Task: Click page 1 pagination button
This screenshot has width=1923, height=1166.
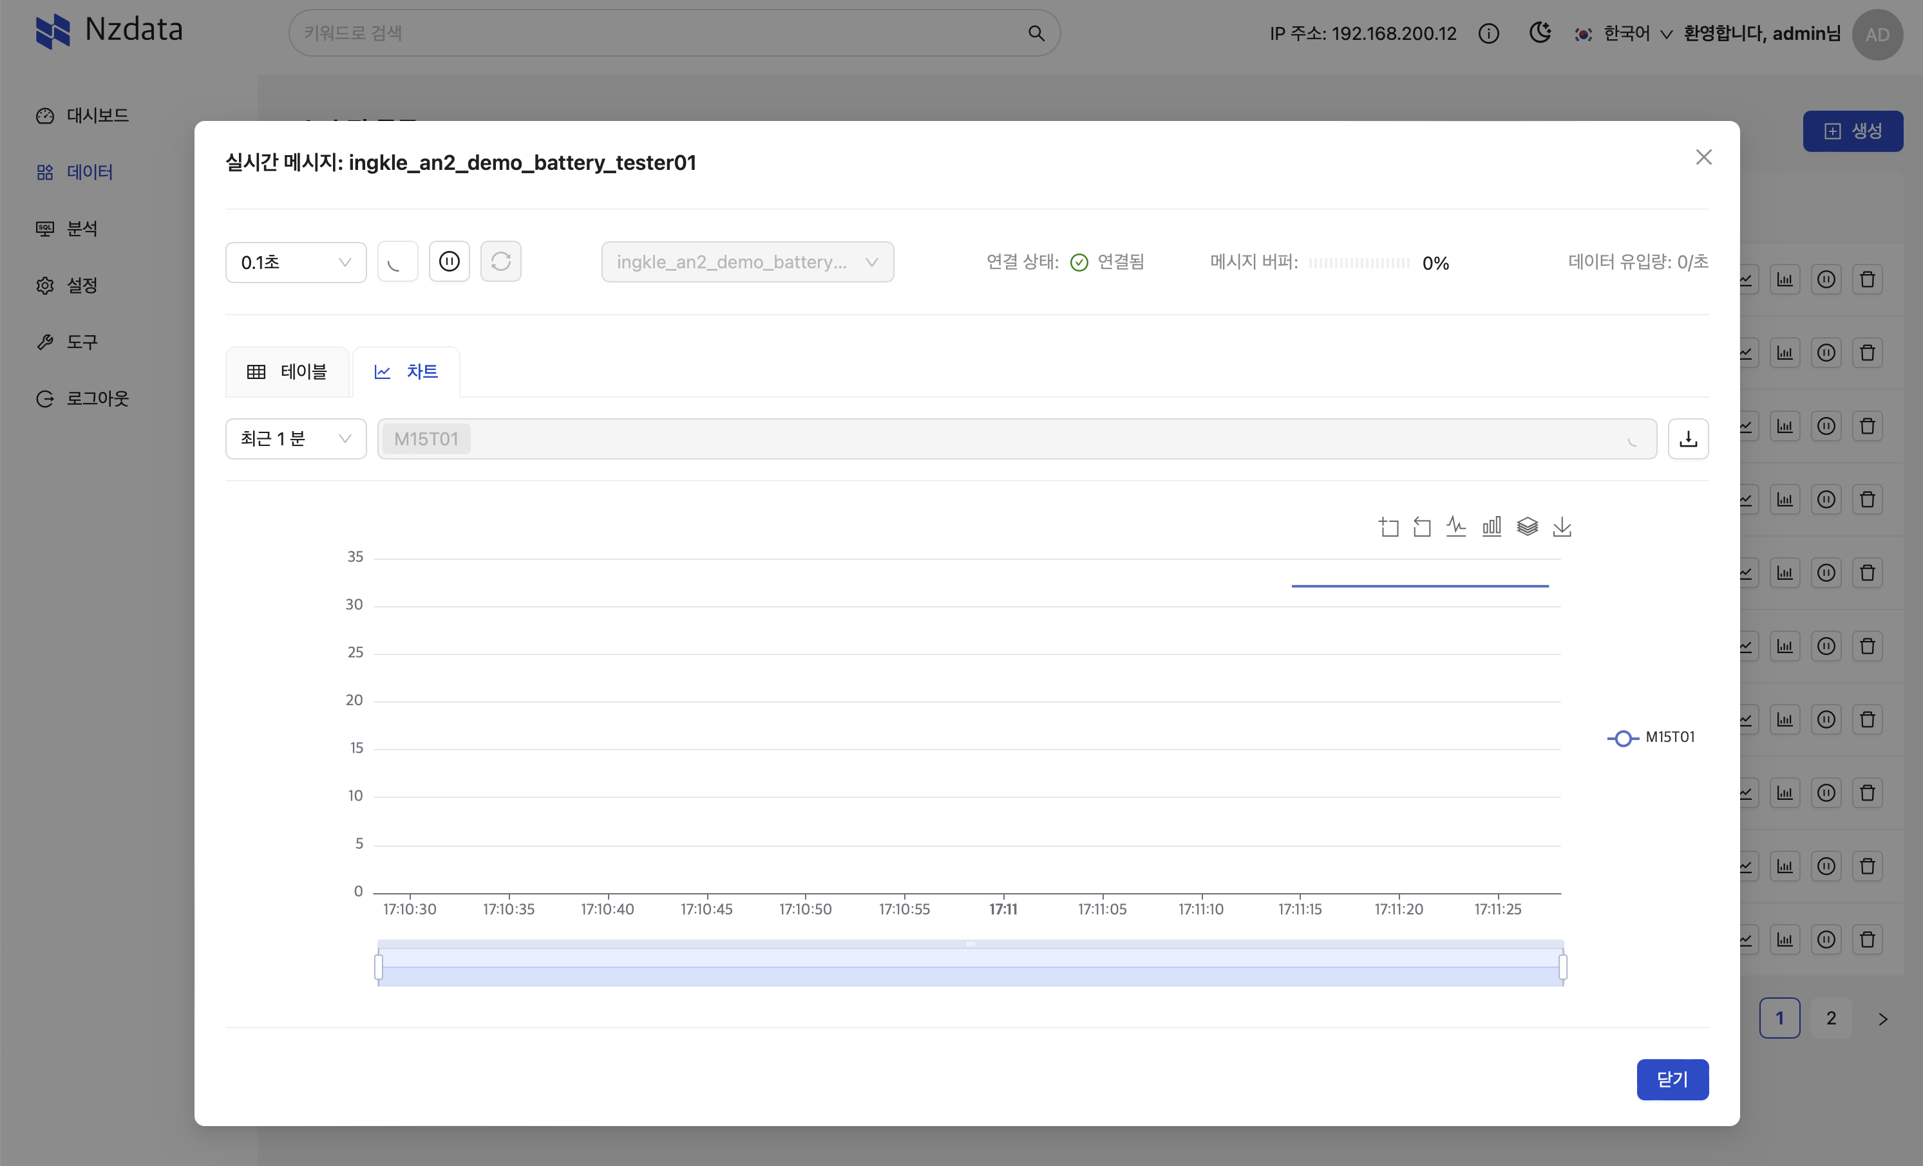Action: [x=1779, y=1018]
